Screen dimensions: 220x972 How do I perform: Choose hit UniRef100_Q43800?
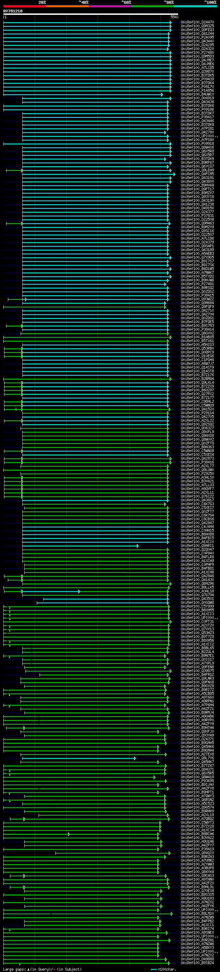(197, 181)
